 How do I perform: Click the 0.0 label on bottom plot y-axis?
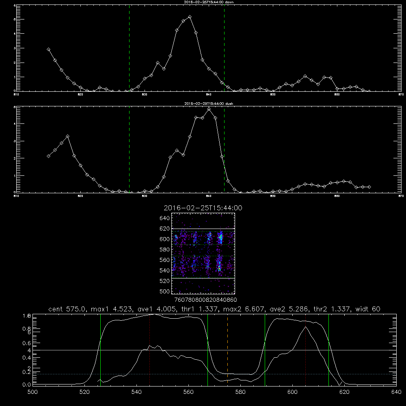tap(27, 385)
